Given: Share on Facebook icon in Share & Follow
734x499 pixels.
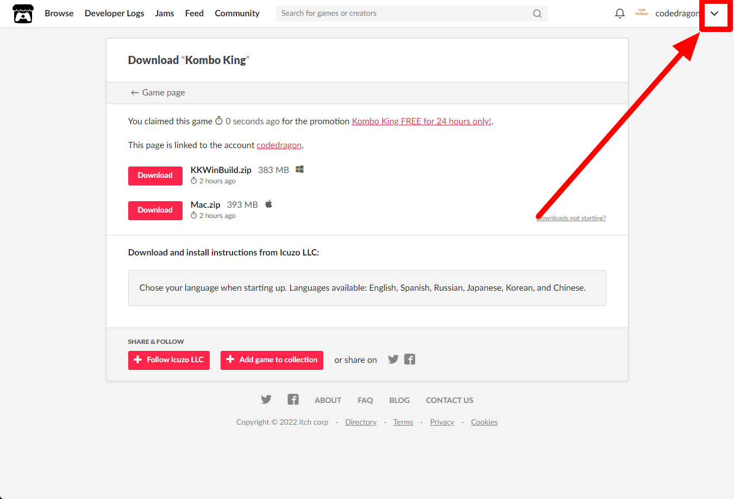Looking at the screenshot, I should pos(410,359).
